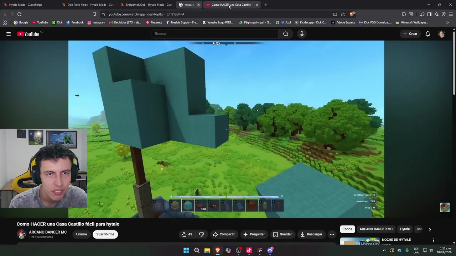Dislike the video with the thumbs down
Screen dimensions: 456x256
coord(201,234)
